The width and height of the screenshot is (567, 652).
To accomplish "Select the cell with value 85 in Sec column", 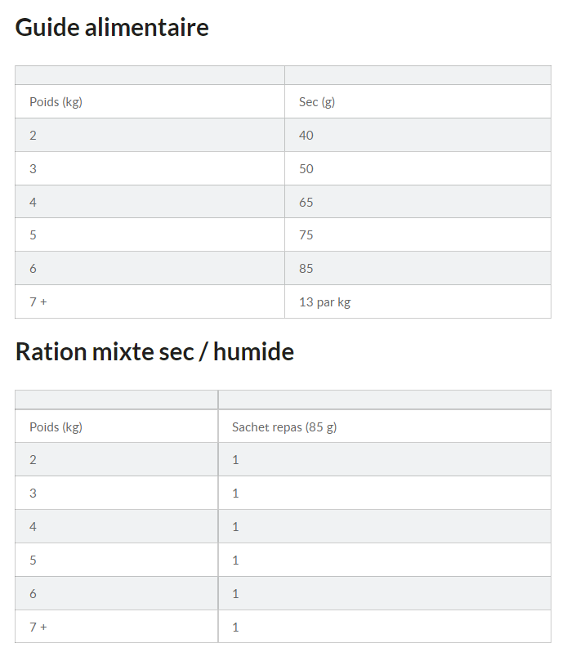I will [306, 269].
